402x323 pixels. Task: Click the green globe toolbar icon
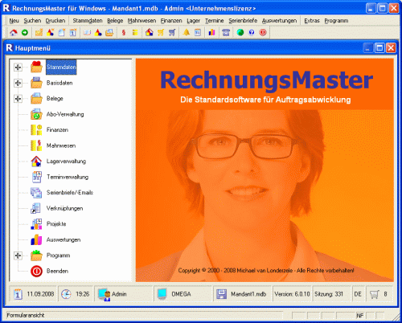point(240,33)
